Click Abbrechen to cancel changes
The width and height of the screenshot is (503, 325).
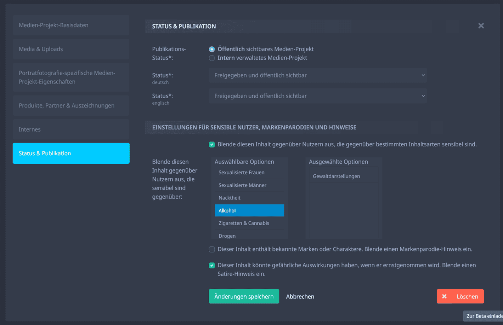(x=300, y=296)
